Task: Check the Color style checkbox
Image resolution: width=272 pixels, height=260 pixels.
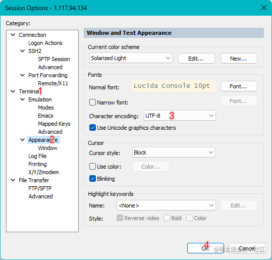Action: (189, 218)
